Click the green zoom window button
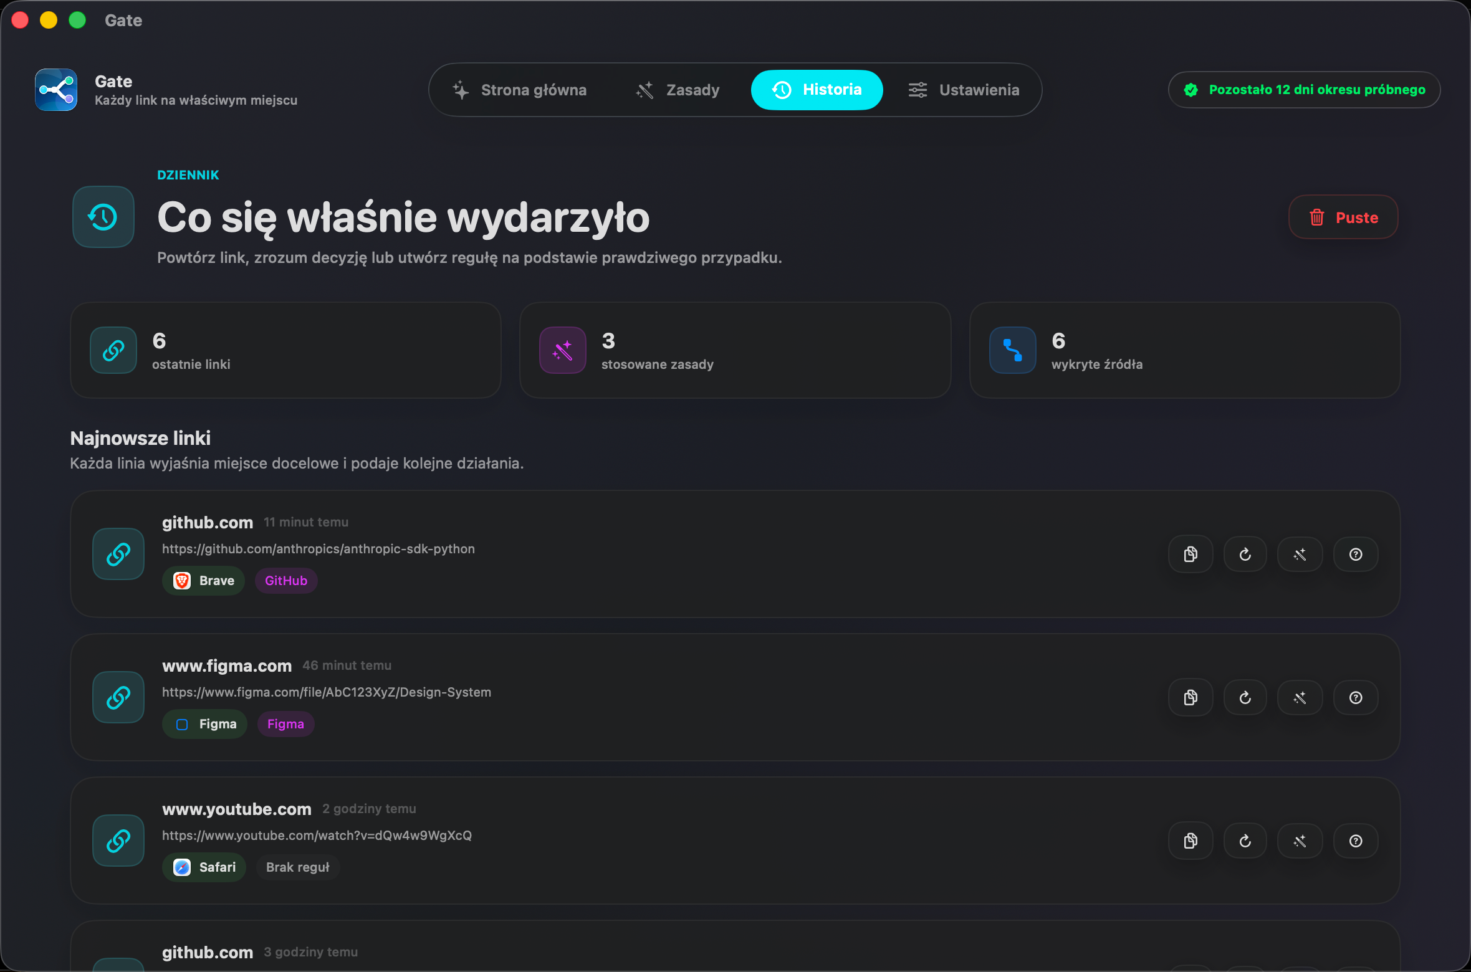Image resolution: width=1471 pixels, height=972 pixels. point(77,21)
